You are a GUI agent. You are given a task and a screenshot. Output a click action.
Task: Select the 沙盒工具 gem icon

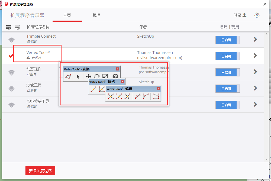point(12,89)
